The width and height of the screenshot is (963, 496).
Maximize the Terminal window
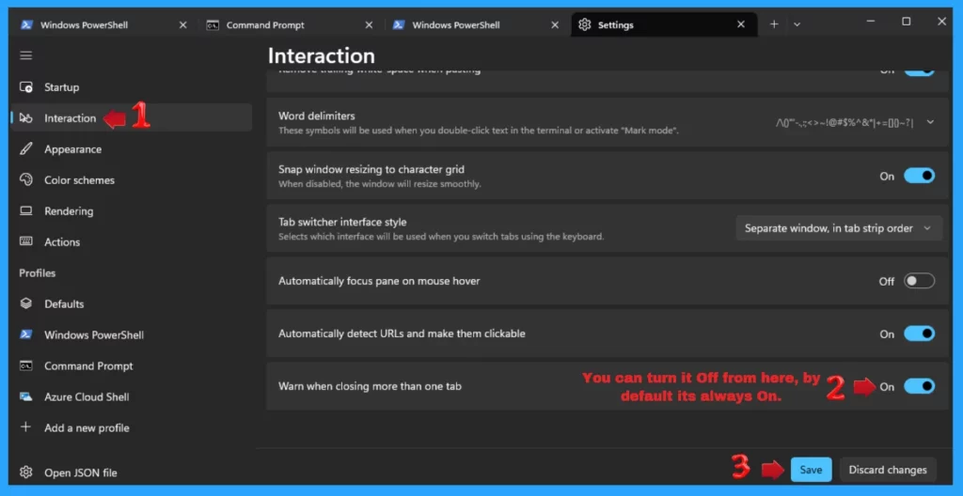[906, 22]
